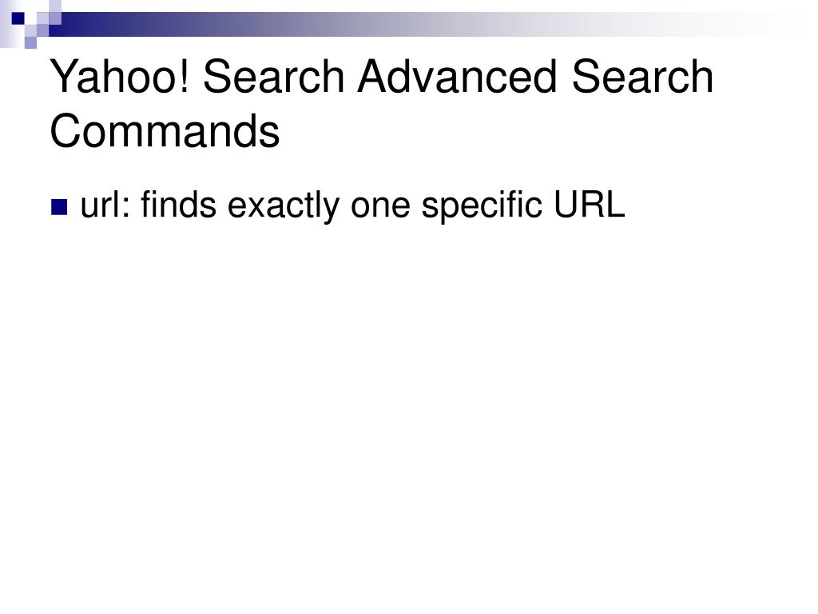Screen dimensions: 818x614
Task: Click the word Search right after Yahoo!
Action: [273, 76]
